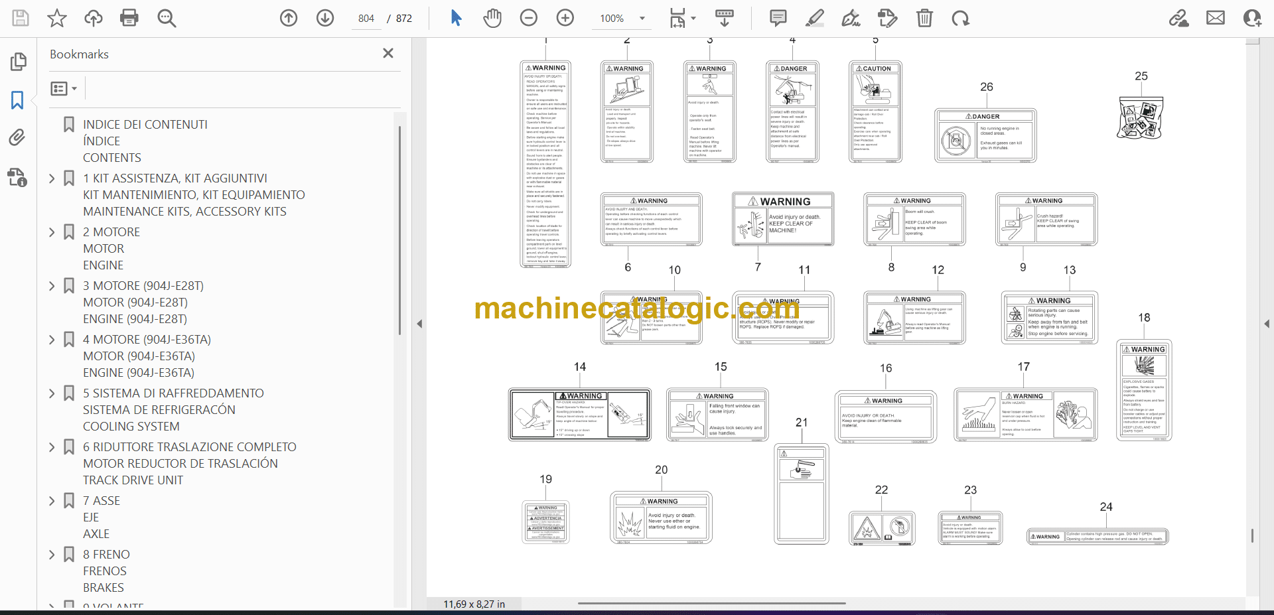
Task: Open the INDICE DEI CONTENUTI bookmark
Action: (x=145, y=125)
